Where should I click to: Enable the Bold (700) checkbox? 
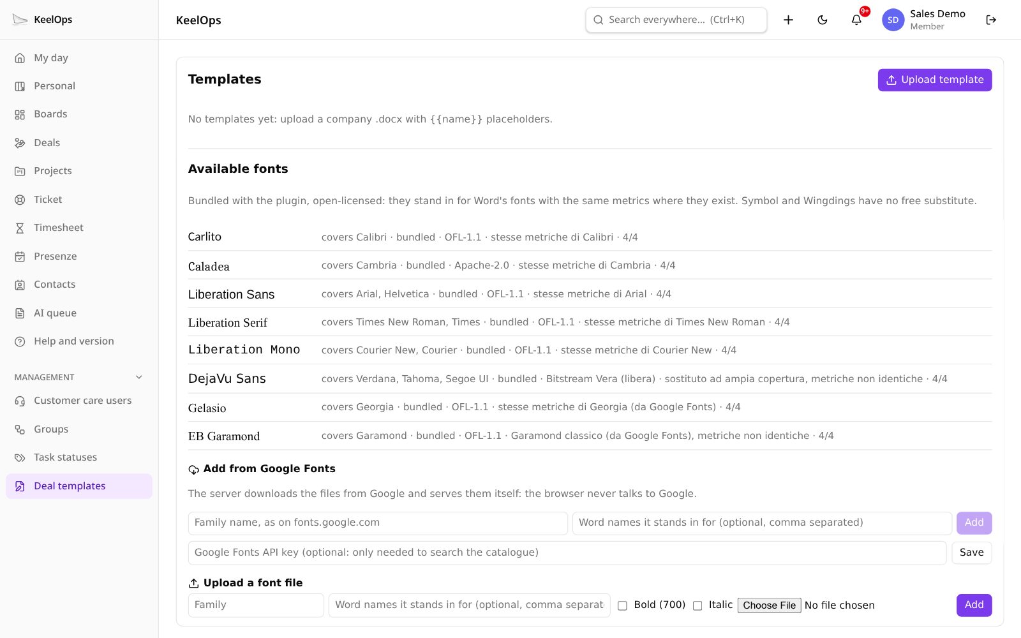[622, 606]
